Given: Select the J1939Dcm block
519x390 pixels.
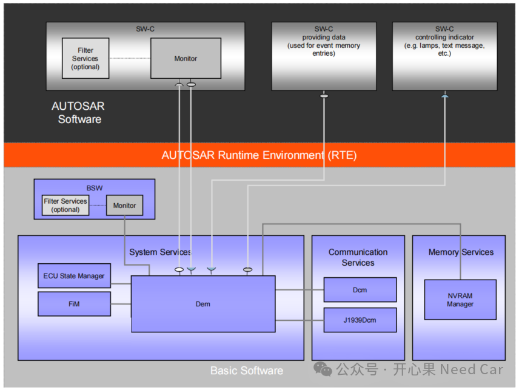Looking at the screenshot, I should [360, 320].
